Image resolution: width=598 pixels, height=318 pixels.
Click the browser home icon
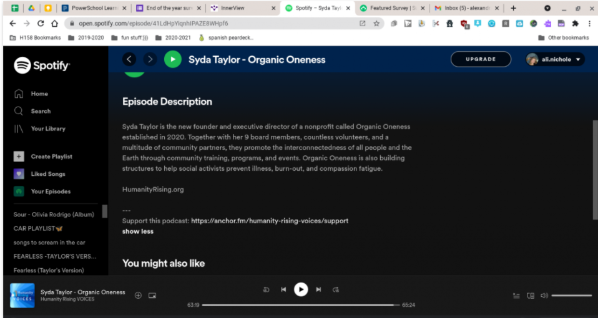point(54,24)
